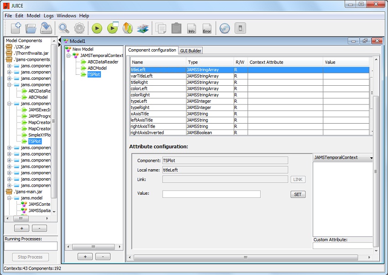Select the ABCDataReader component in the model tree

(103, 62)
